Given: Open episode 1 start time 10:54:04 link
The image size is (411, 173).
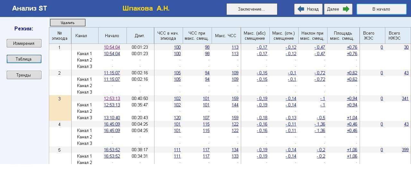Looking at the screenshot, I should pyautogui.click(x=112, y=47).
